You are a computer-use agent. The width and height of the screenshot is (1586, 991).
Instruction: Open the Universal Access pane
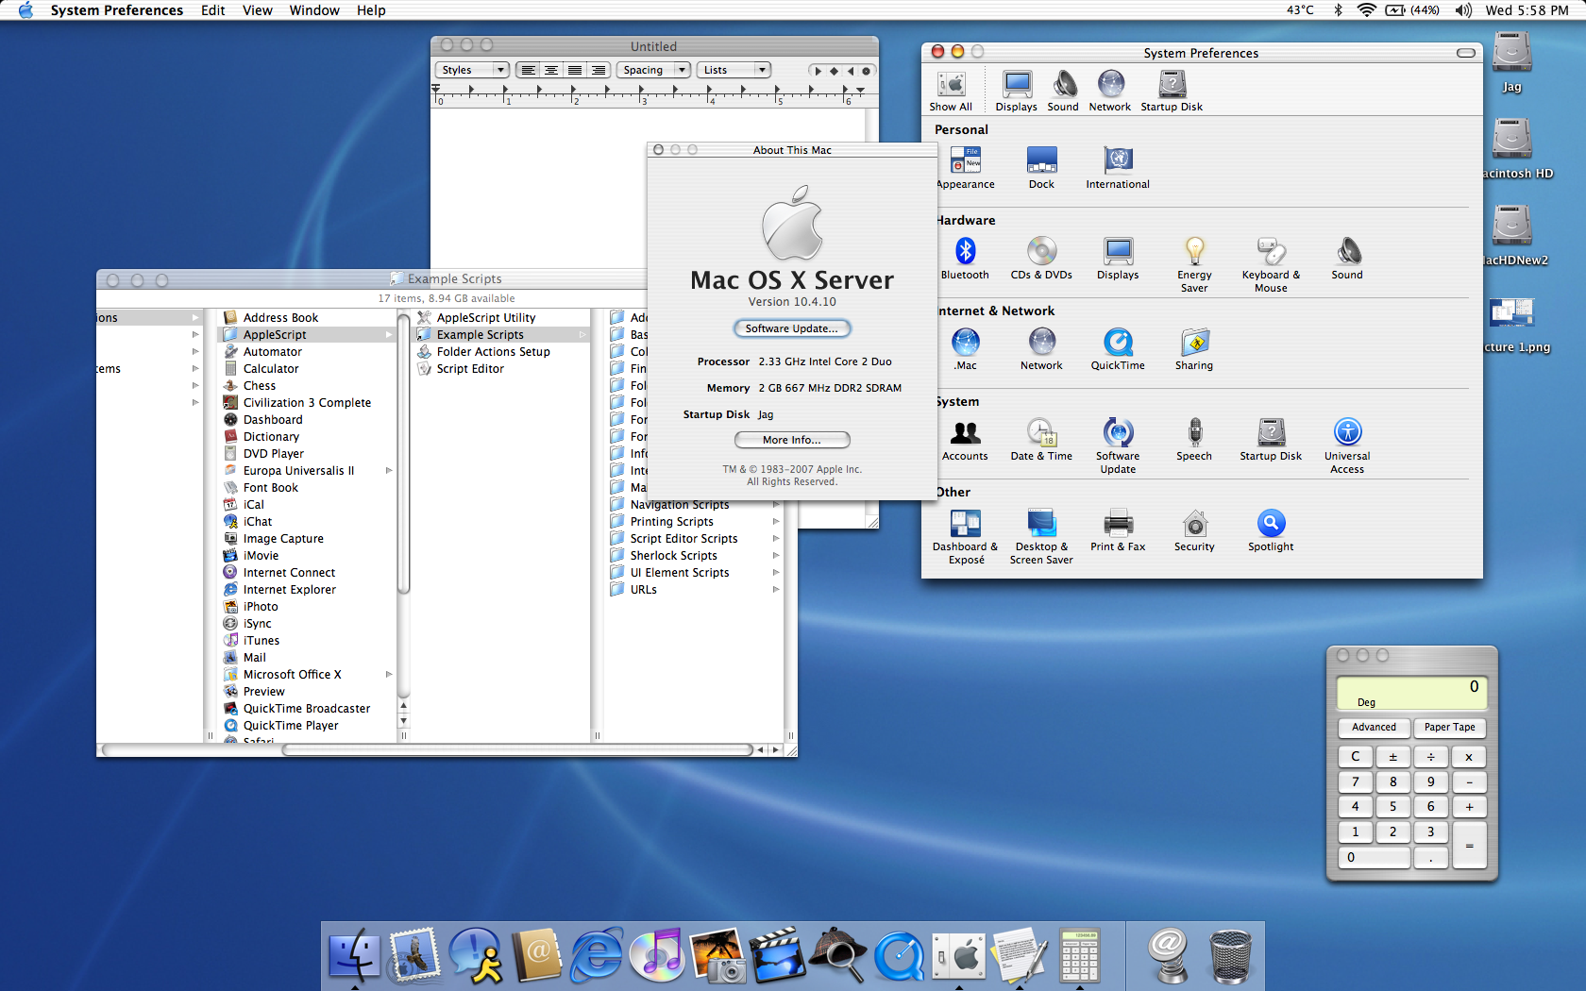pos(1346,433)
